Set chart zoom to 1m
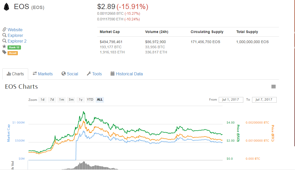The width and height of the screenshot is (295, 170). (x=62, y=100)
